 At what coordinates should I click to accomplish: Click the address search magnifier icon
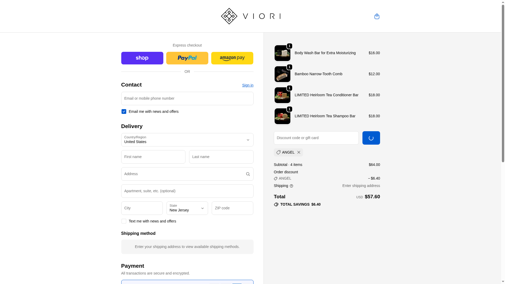tap(248, 174)
